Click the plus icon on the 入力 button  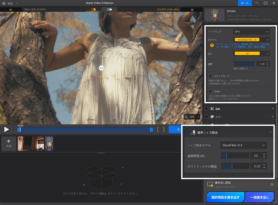pos(9,141)
